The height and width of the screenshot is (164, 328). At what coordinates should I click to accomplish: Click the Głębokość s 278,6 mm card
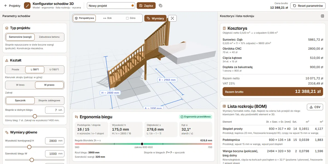pos(161,129)
